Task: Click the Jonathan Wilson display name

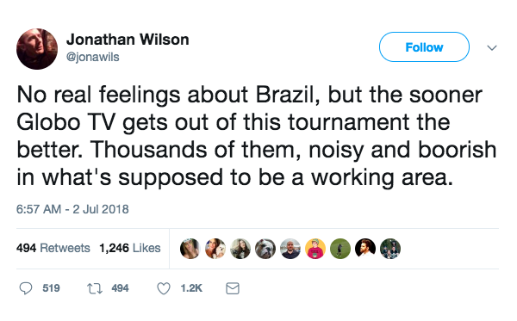Action: (128, 40)
